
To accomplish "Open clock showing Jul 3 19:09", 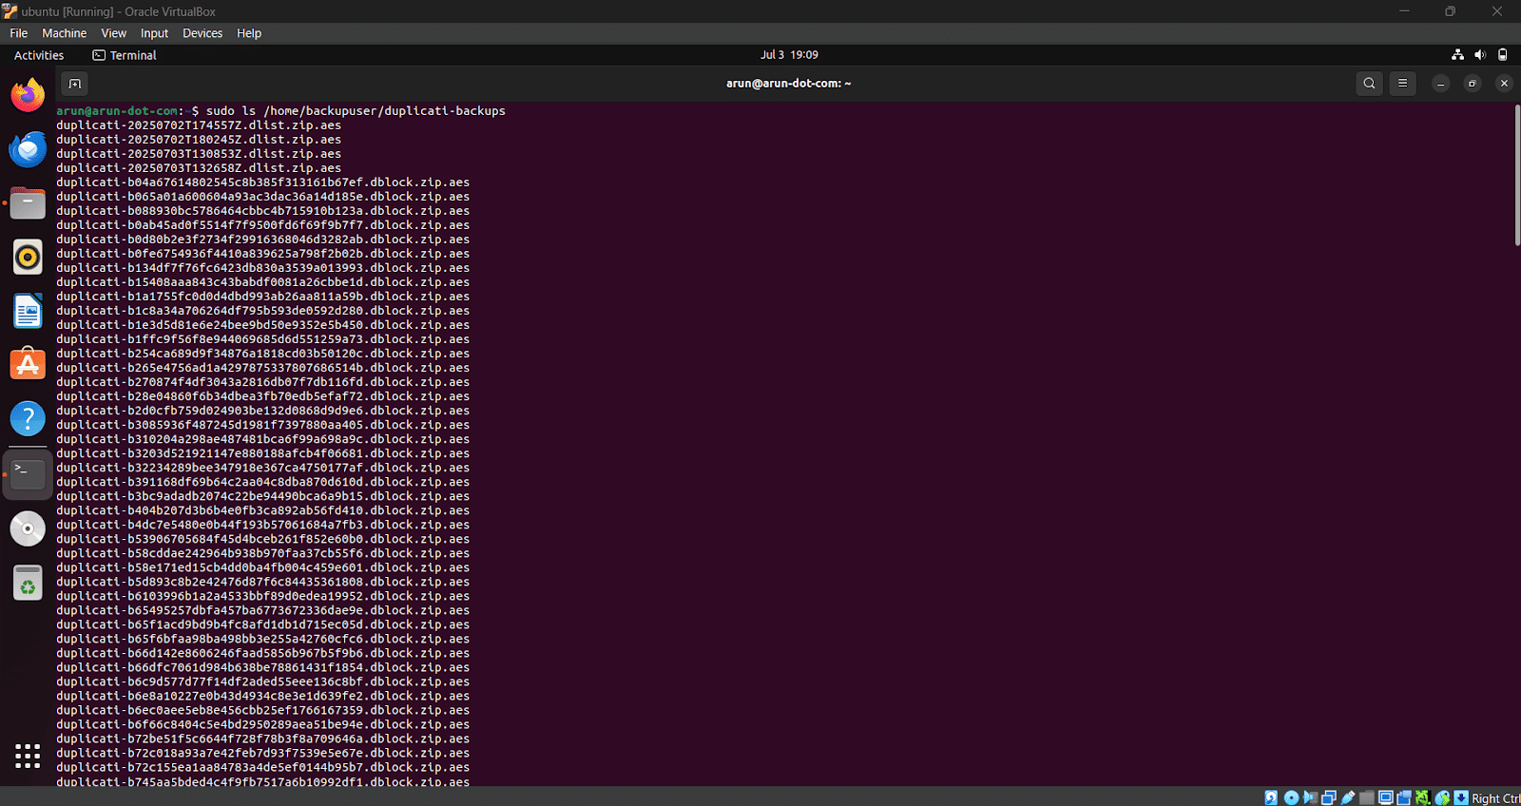I will (789, 55).
